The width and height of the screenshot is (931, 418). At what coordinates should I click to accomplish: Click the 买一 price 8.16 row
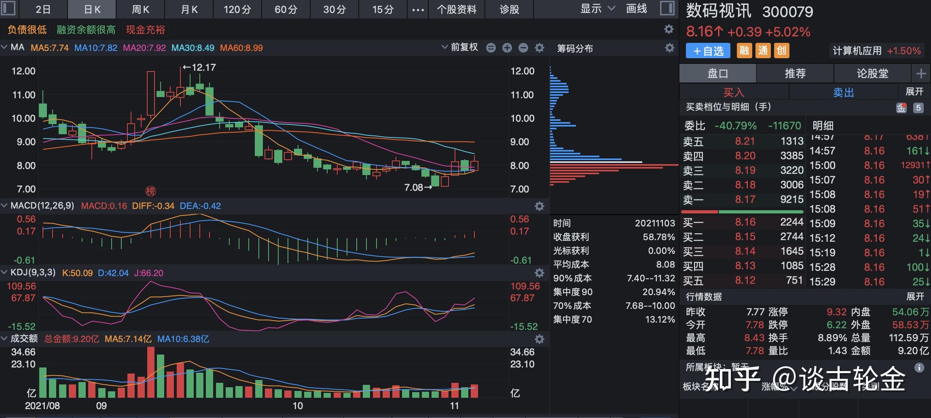click(x=743, y=222)
